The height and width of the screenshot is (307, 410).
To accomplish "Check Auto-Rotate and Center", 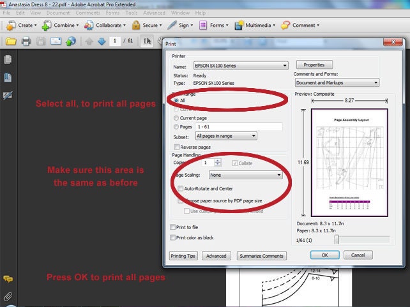I will 181,188.
